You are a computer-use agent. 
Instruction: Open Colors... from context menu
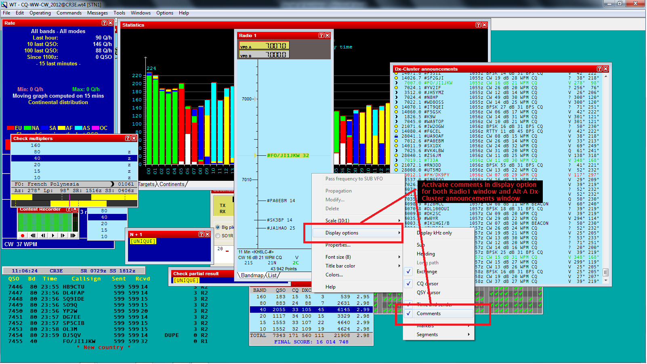[334, 275]
